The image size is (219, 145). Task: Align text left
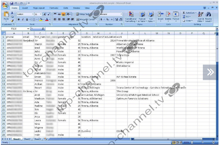coord(55,19)
